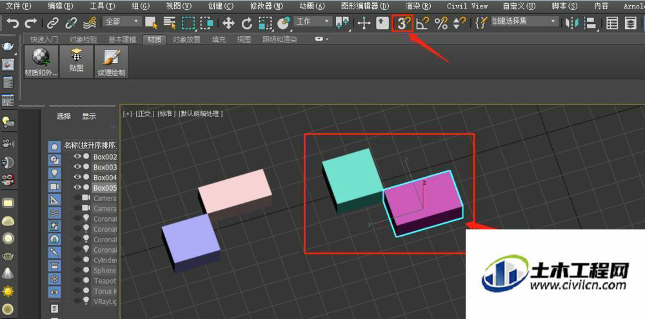Click the Use Pivot Point Center icon

click(x=342, y=23)
